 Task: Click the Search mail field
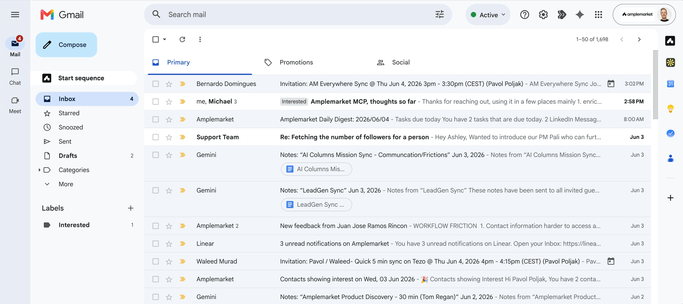[299, 15]
